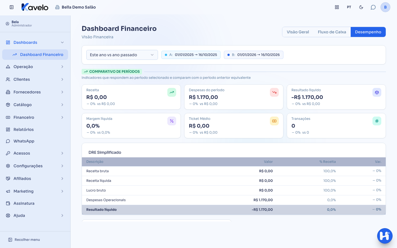Expand the Financeiro sidebar menu

pos(35,117)
